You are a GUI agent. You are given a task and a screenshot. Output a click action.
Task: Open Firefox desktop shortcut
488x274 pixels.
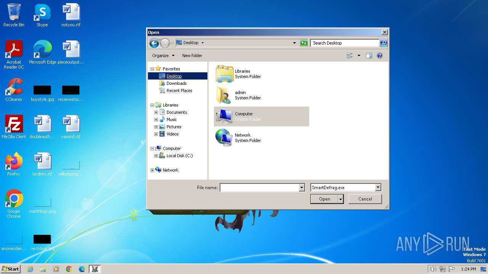click(14, 164)
